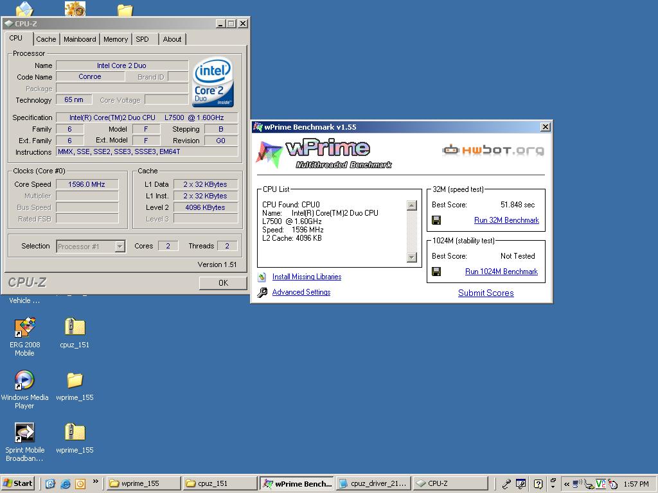This screenshot has width=658, height=493.
Task: Switch to wprime_155 taskbar button
Action: pyautogui.click(x=143, y=483)
